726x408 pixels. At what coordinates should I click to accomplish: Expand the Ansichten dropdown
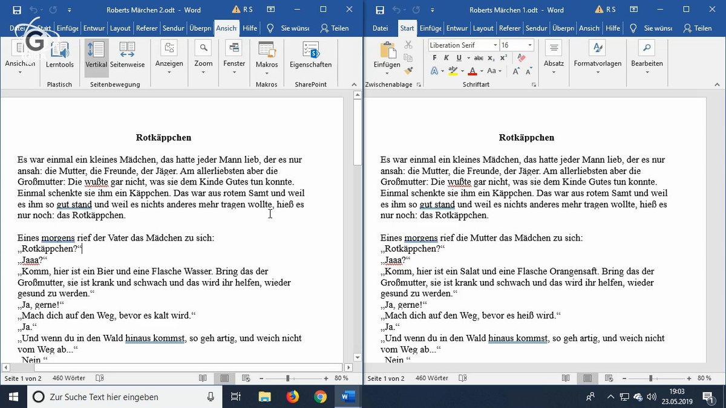click(x=21, y=72)
